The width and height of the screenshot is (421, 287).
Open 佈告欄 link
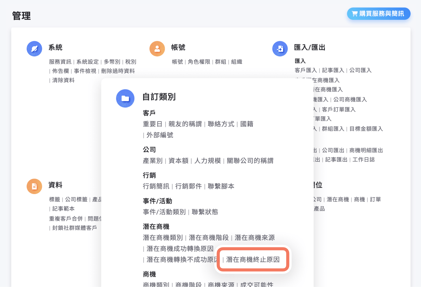point(61,71)
